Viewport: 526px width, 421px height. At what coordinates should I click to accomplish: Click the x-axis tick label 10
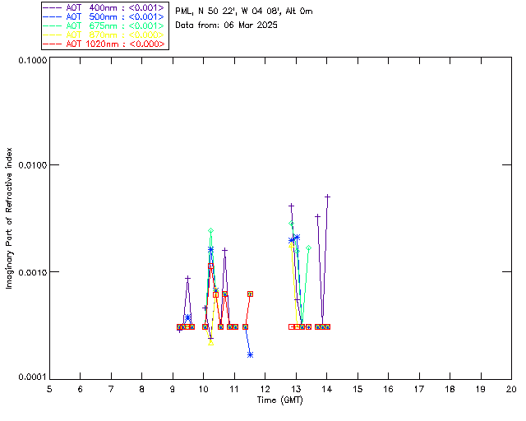203,389
